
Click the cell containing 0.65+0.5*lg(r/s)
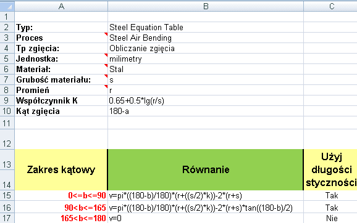coord(206,100)
